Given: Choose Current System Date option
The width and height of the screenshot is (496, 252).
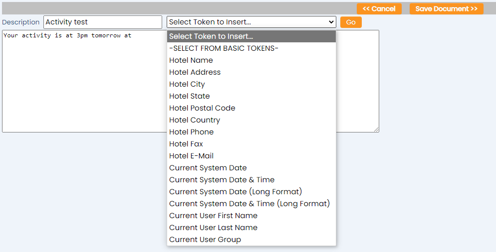Looking at the screenshot, I should pos(251,168).
